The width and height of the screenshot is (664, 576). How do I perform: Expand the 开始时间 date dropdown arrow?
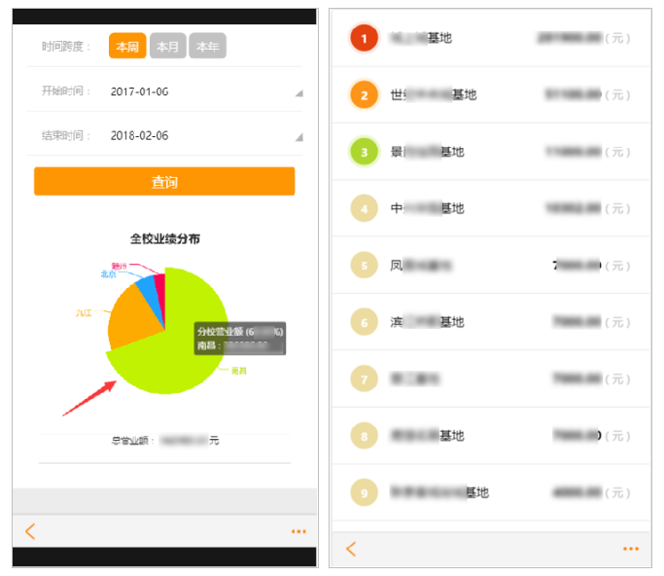click(x=298, y=92)
